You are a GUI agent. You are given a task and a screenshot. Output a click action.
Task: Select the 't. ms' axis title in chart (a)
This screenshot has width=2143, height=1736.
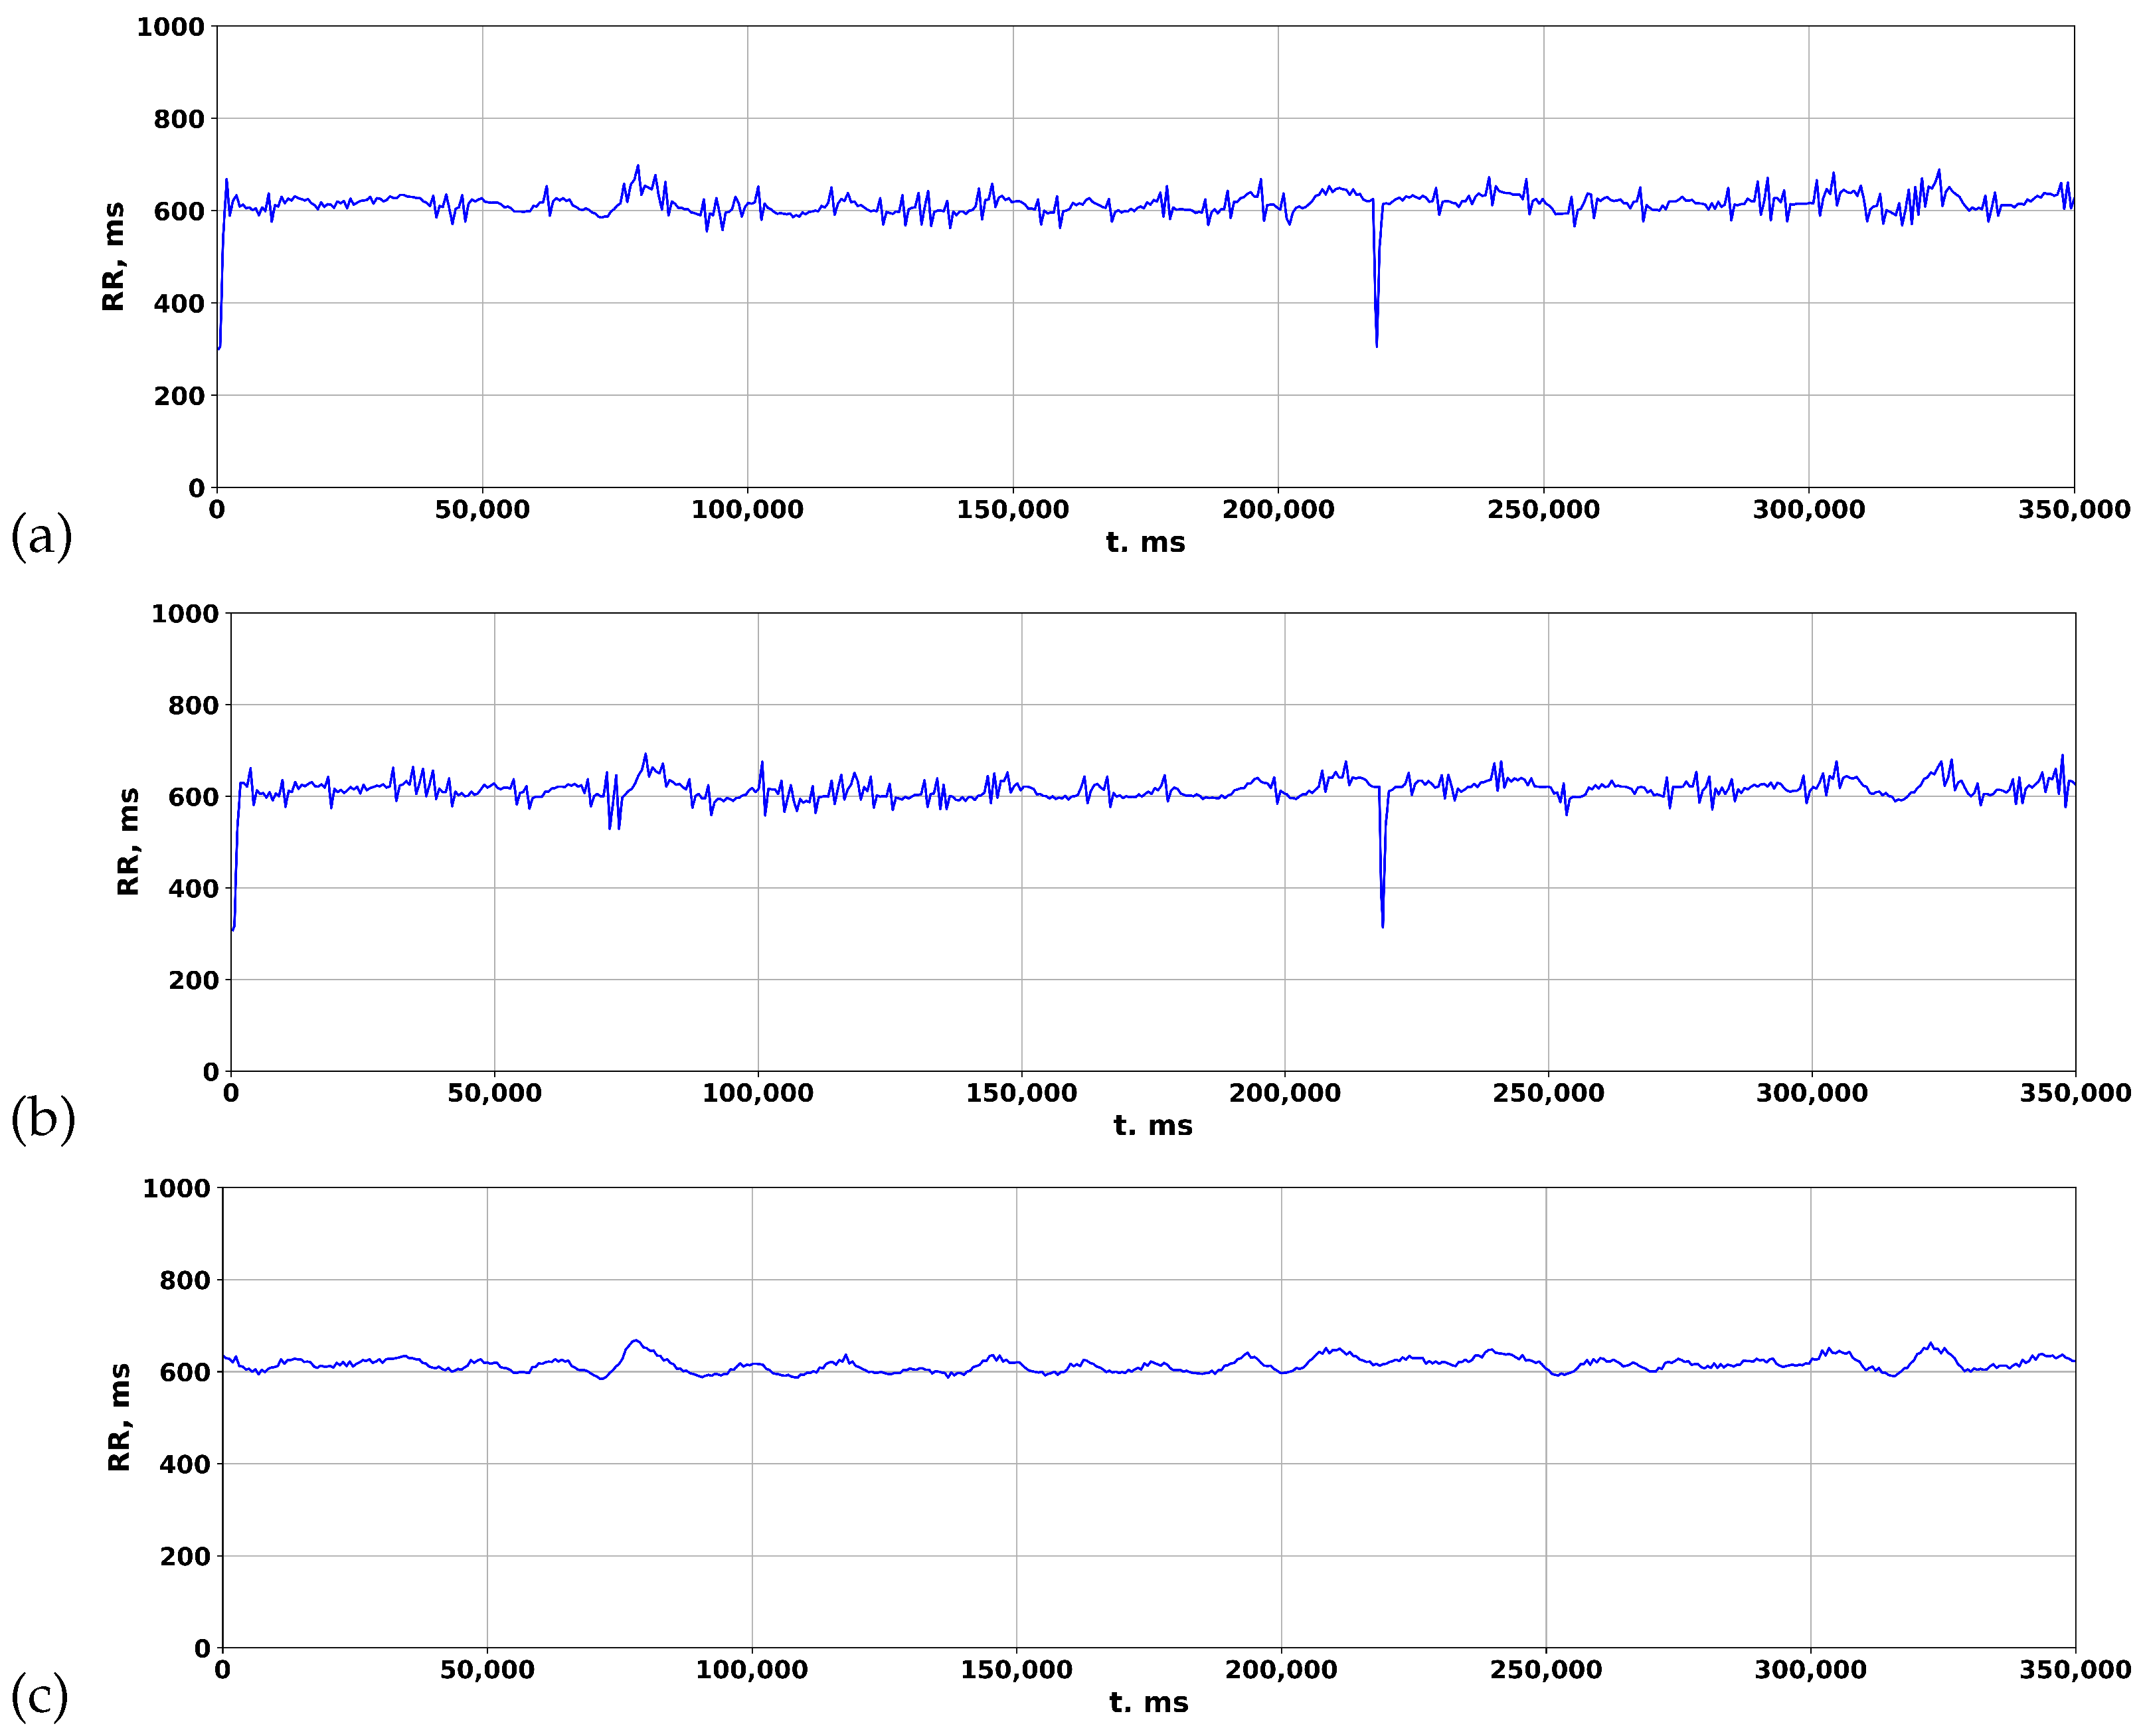(x=1145, y=543)
